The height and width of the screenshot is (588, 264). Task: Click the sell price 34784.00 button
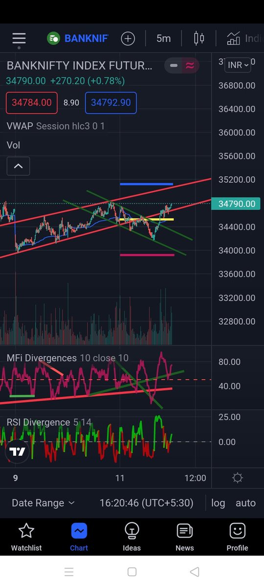32,103
